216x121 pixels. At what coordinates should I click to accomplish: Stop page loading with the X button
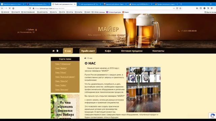pos(10,8)
